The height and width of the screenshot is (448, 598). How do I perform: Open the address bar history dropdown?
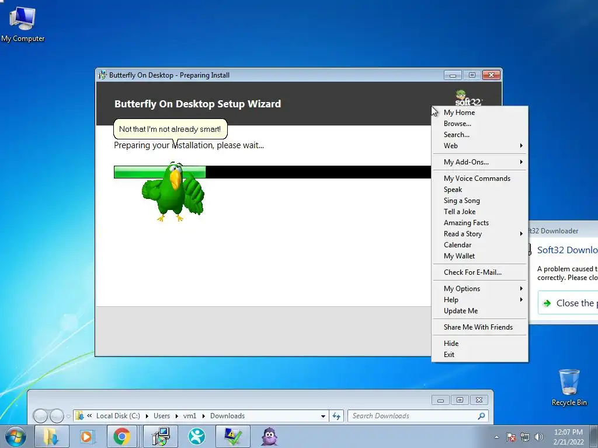pos(323,416)
